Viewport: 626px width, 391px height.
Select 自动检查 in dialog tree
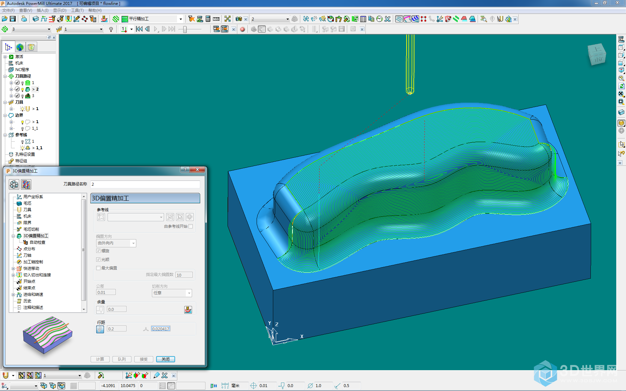[x=37, y=242]
